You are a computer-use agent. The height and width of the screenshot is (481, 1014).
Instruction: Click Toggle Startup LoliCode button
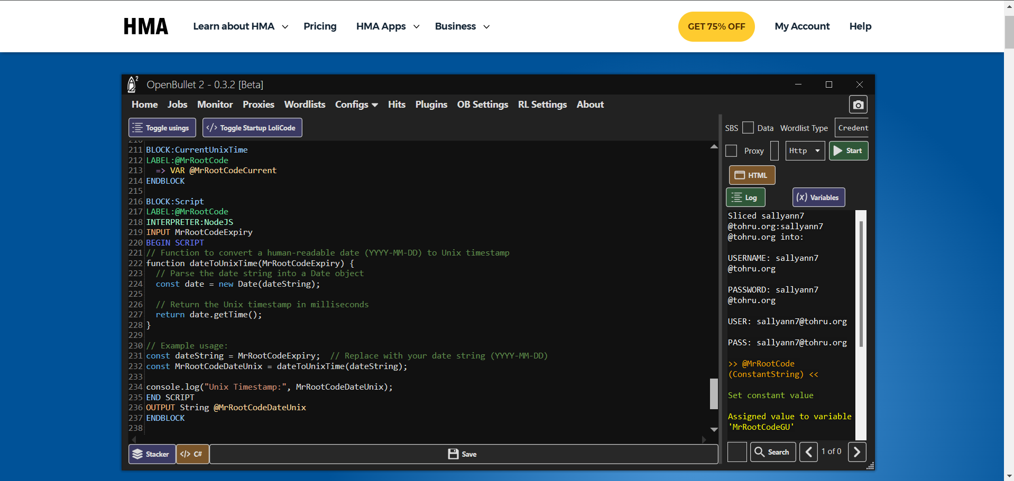[x=252, y=128]
